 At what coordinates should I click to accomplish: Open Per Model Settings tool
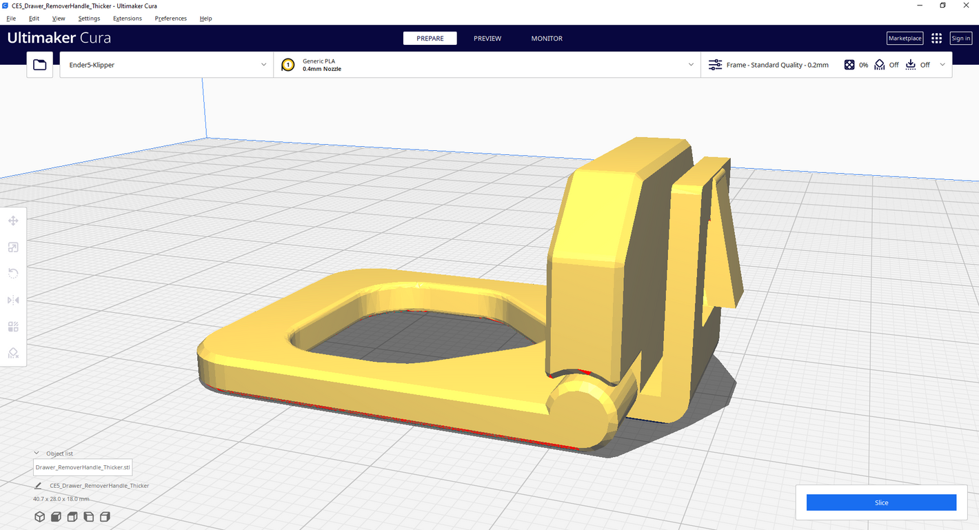pos(13,327)
